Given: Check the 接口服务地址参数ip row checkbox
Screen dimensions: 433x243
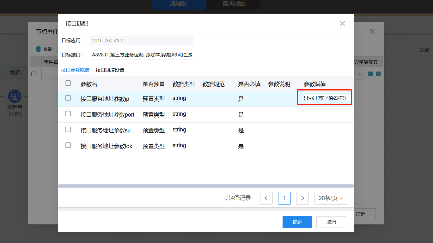Looking at the screenshot, I should (x=68, y=98).
